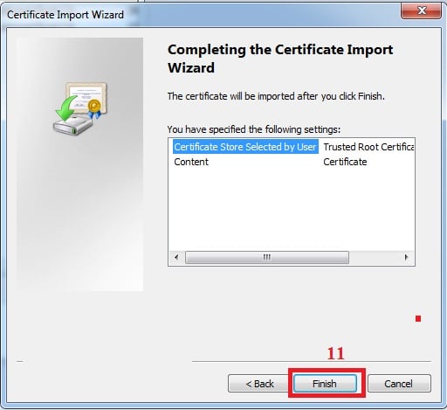This screenshot has width=447, height=410.
Task: Click the Finish button
Action: pos(325,384)
